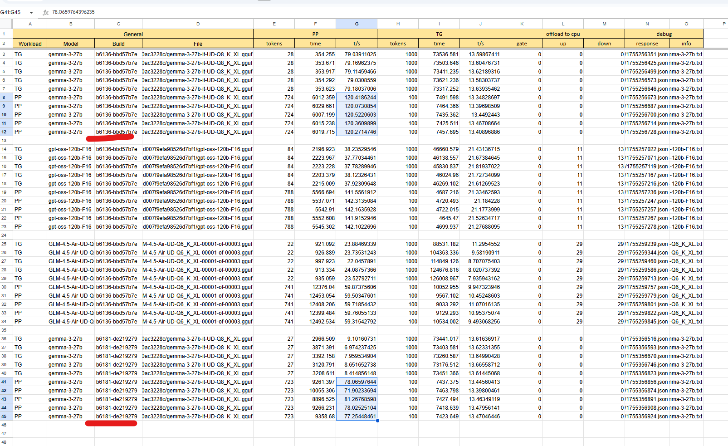Screen dimensions: 728x446
Task: Select column N header
Action: (x=647, y=24)
